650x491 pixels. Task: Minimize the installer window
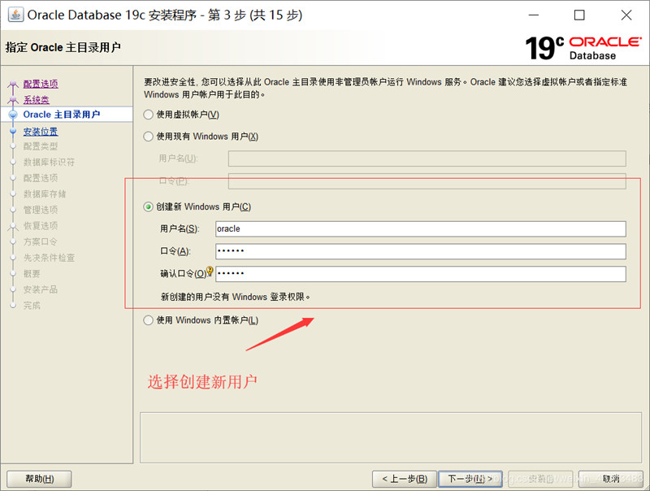tap(534, 15)
